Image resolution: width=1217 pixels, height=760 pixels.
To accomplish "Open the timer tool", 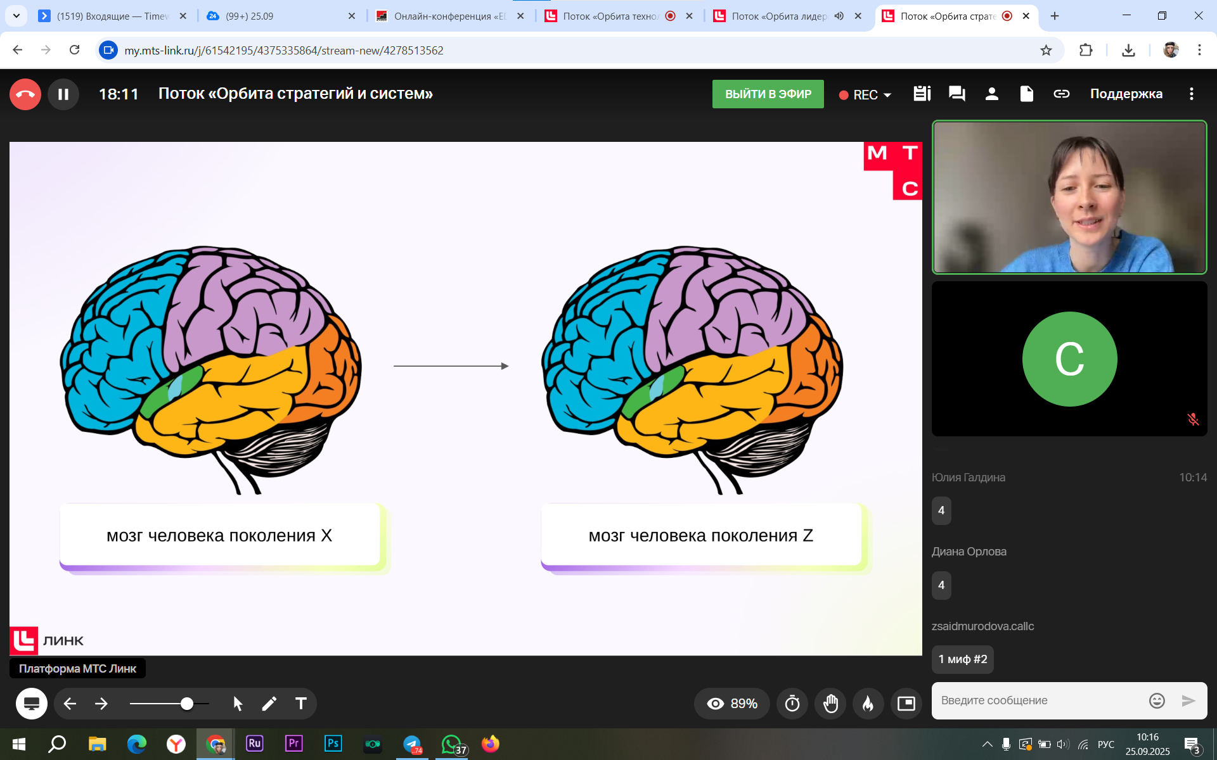I will [x=792, y=704].
